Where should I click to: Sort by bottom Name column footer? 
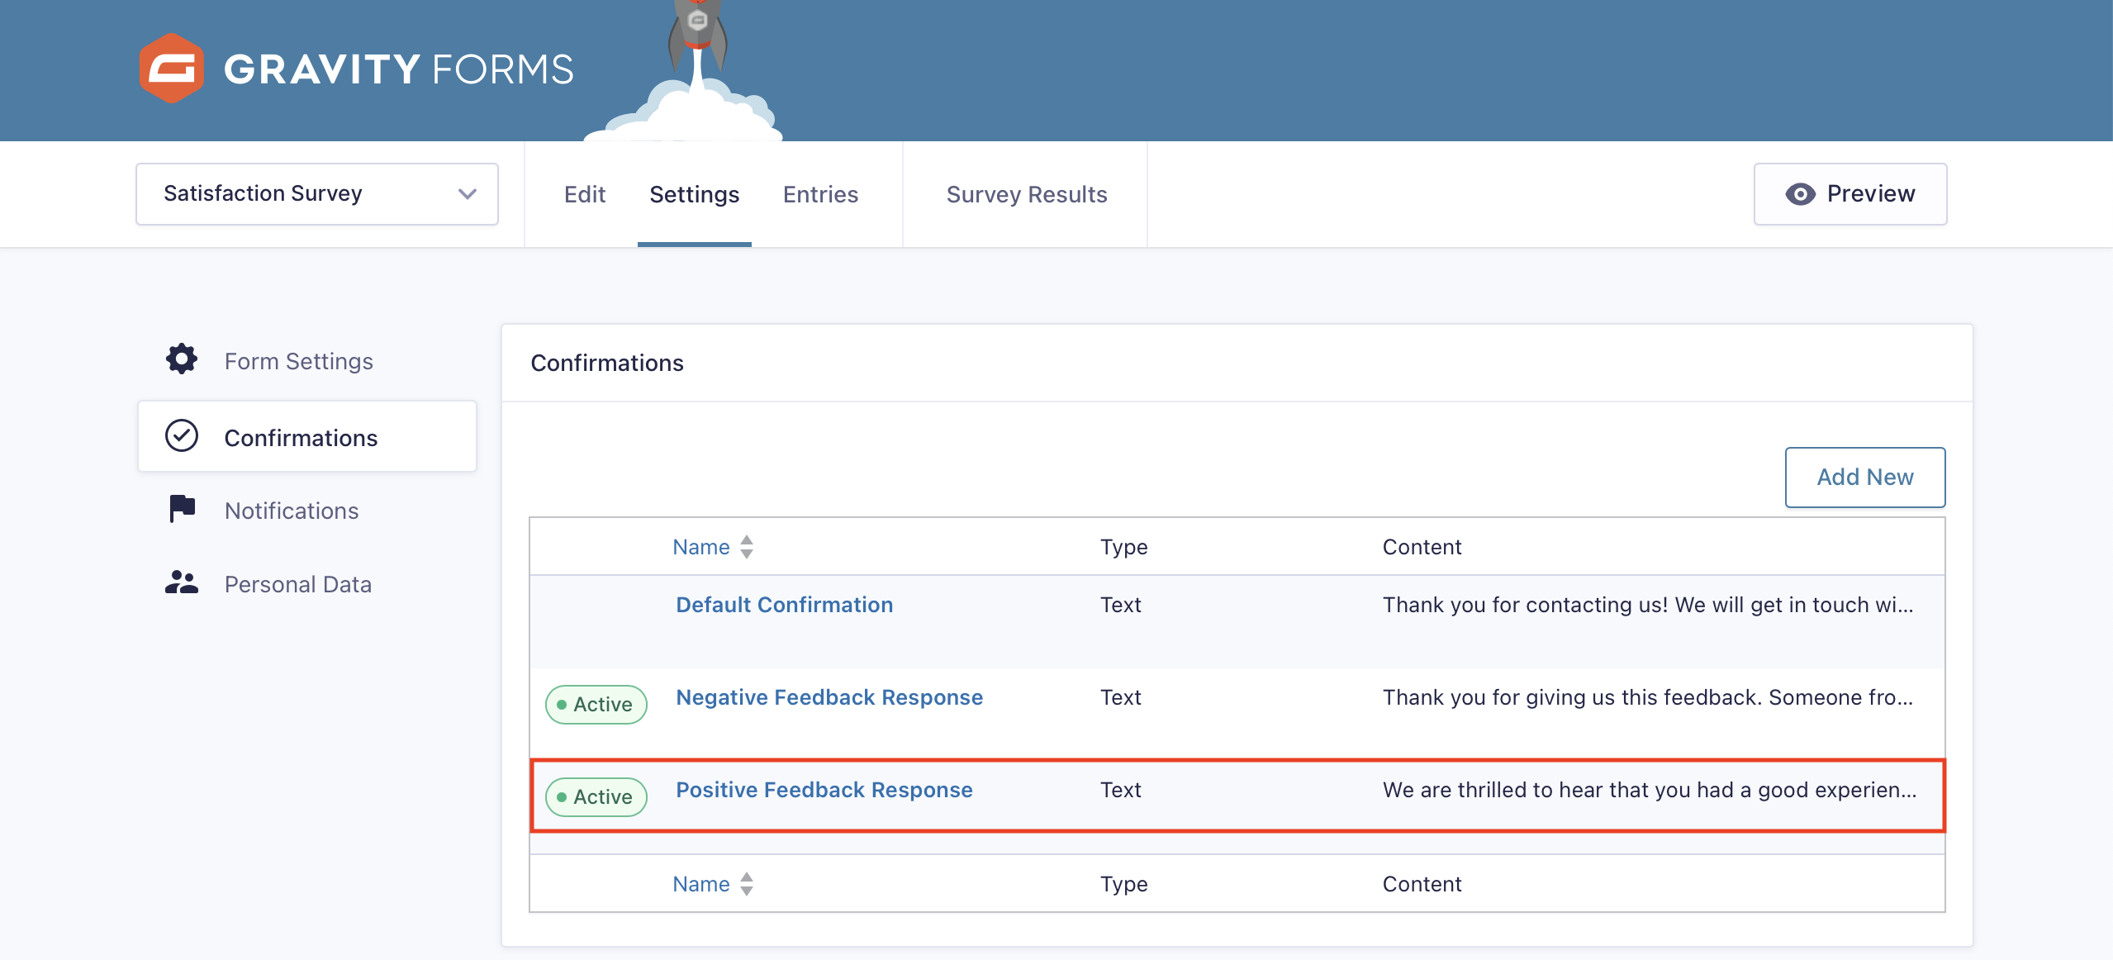pos(701,884)
